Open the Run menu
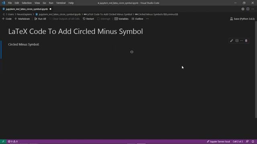Screen dimensions: 257x144 point(51,3)
